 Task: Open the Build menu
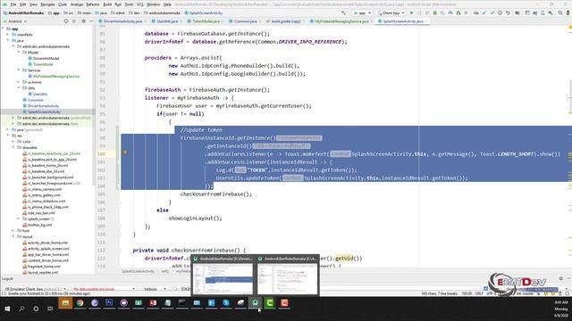click(107, 4)
